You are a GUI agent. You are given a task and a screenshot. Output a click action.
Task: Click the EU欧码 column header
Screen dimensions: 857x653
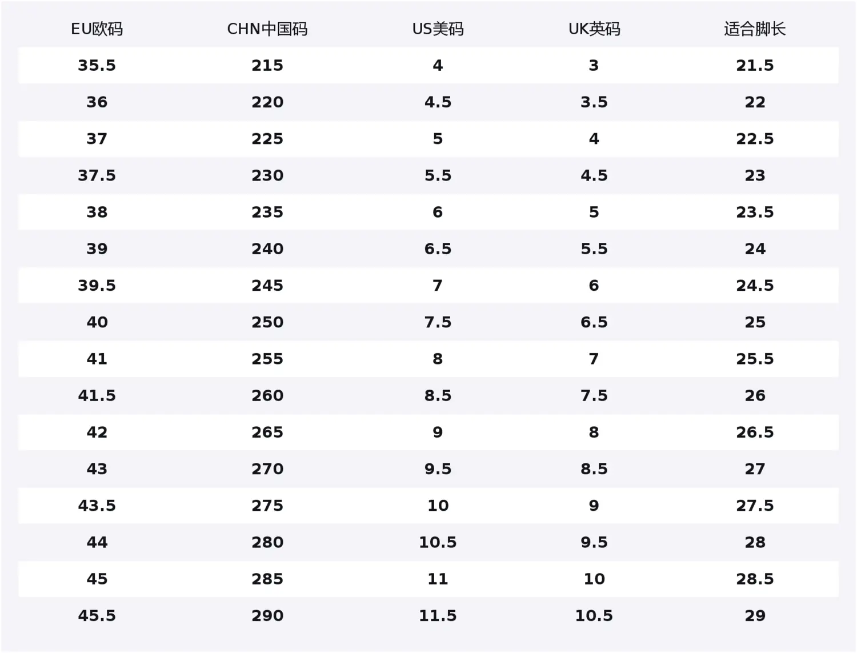click(x=97, y=29)
